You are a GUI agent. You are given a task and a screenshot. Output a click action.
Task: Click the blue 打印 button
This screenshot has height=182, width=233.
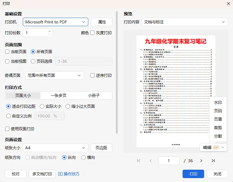point(193,174)
